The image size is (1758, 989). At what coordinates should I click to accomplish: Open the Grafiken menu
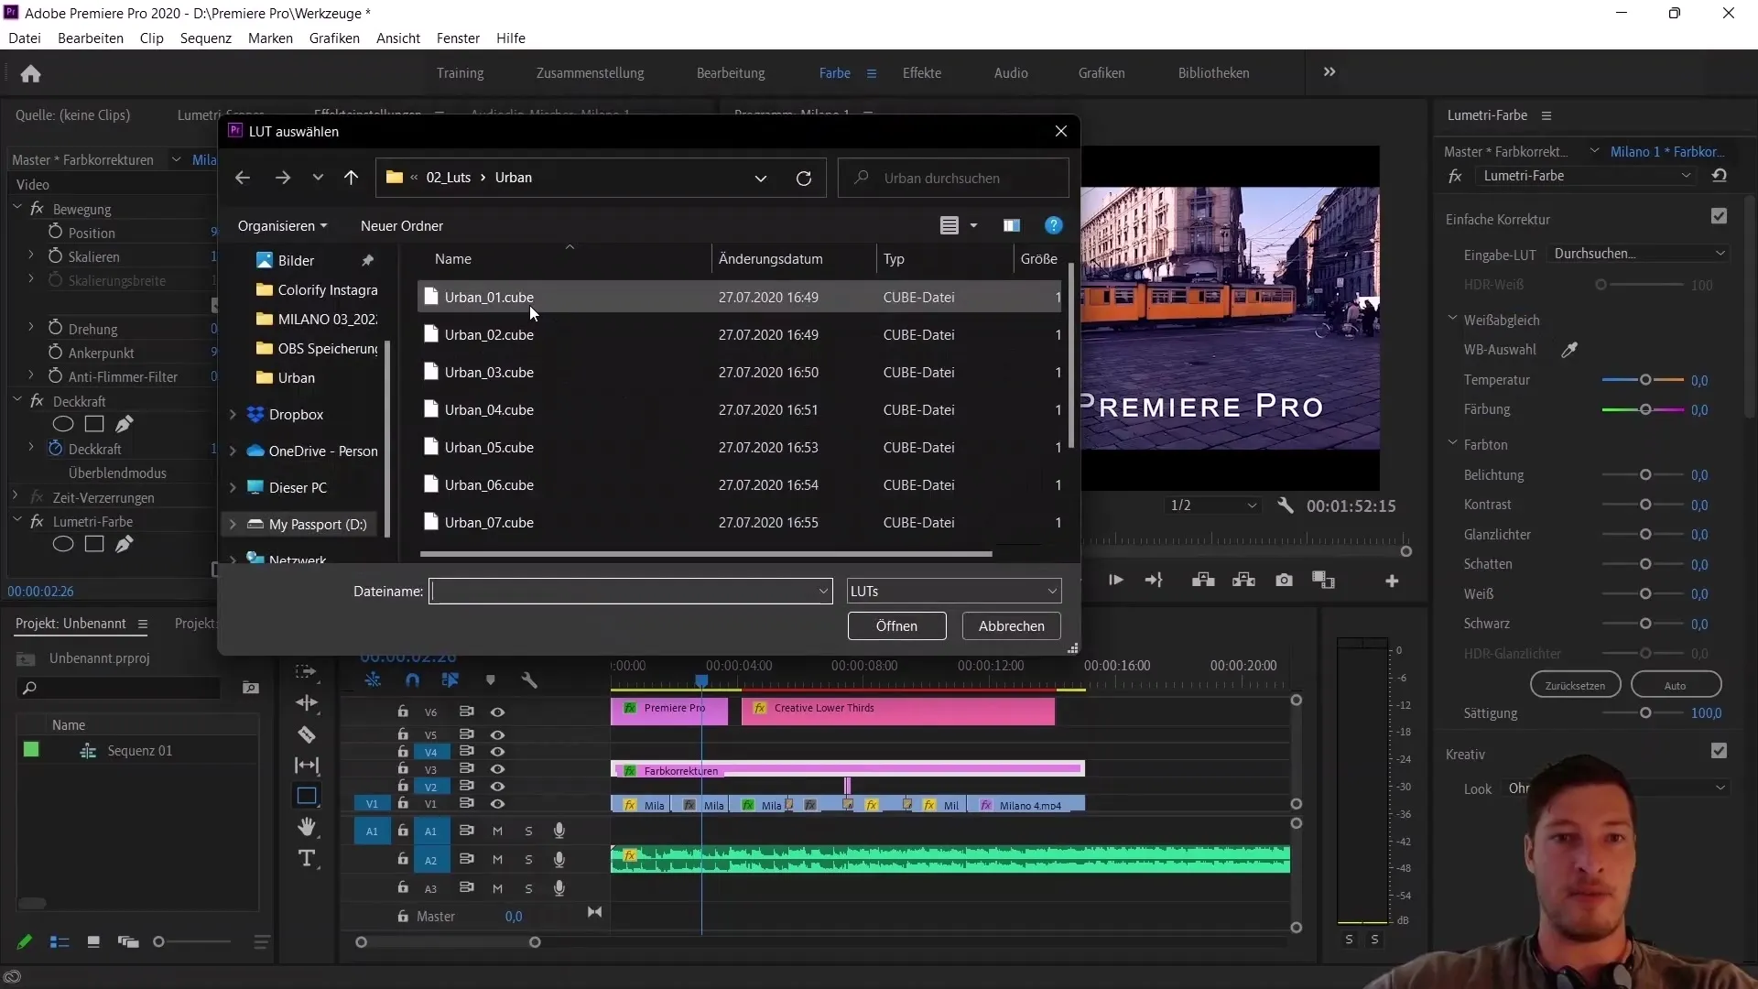[x=334, y=38]
